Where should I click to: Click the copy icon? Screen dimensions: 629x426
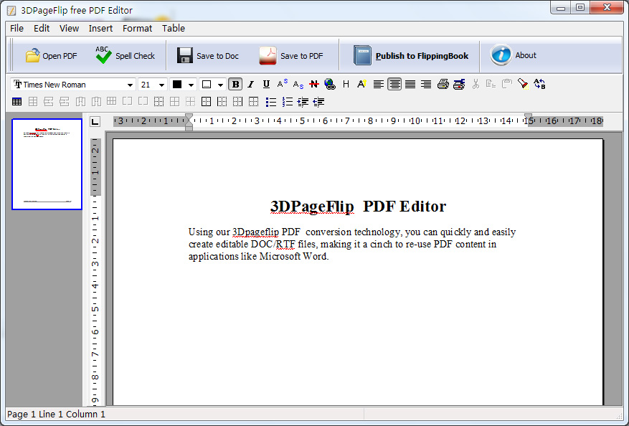[491, 84]
